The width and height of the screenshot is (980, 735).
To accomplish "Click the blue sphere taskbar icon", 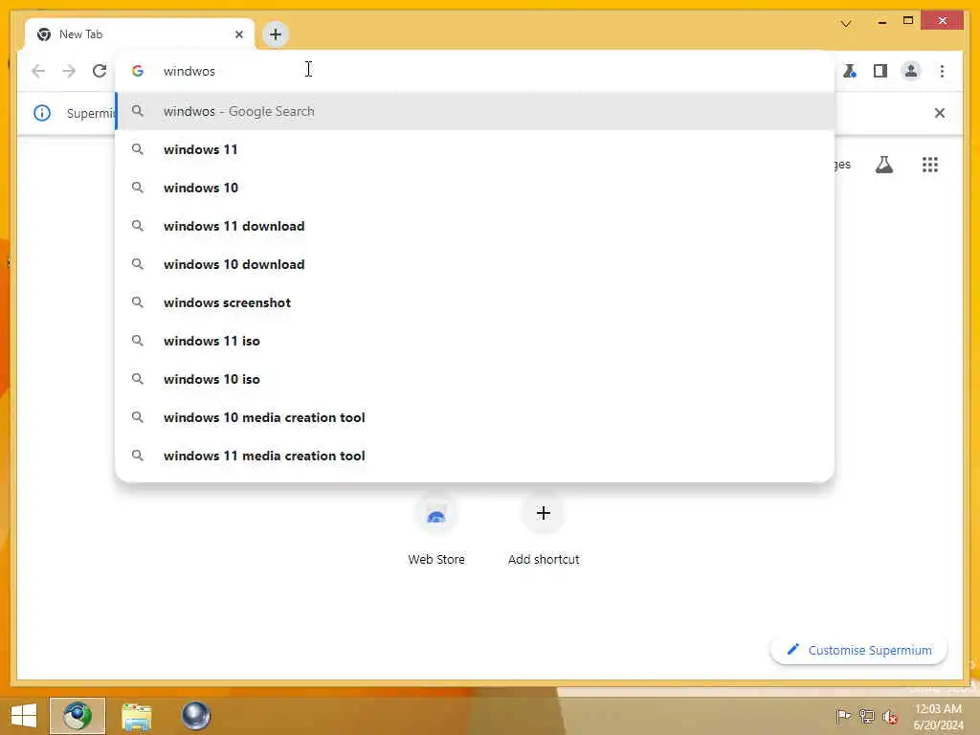I will (195, 716).
